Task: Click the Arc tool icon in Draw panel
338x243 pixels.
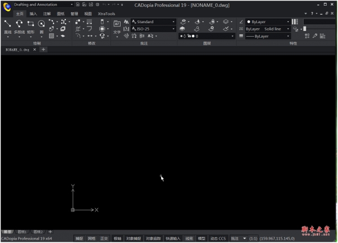Action: pyautogui.click(x=51, y=21)
